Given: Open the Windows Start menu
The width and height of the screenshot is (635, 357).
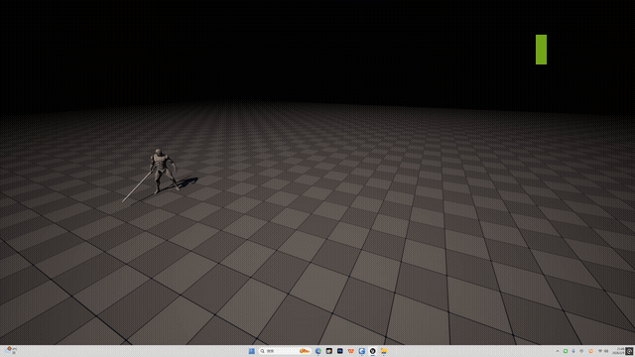Looking at the screenshot, I should point(251,351).
